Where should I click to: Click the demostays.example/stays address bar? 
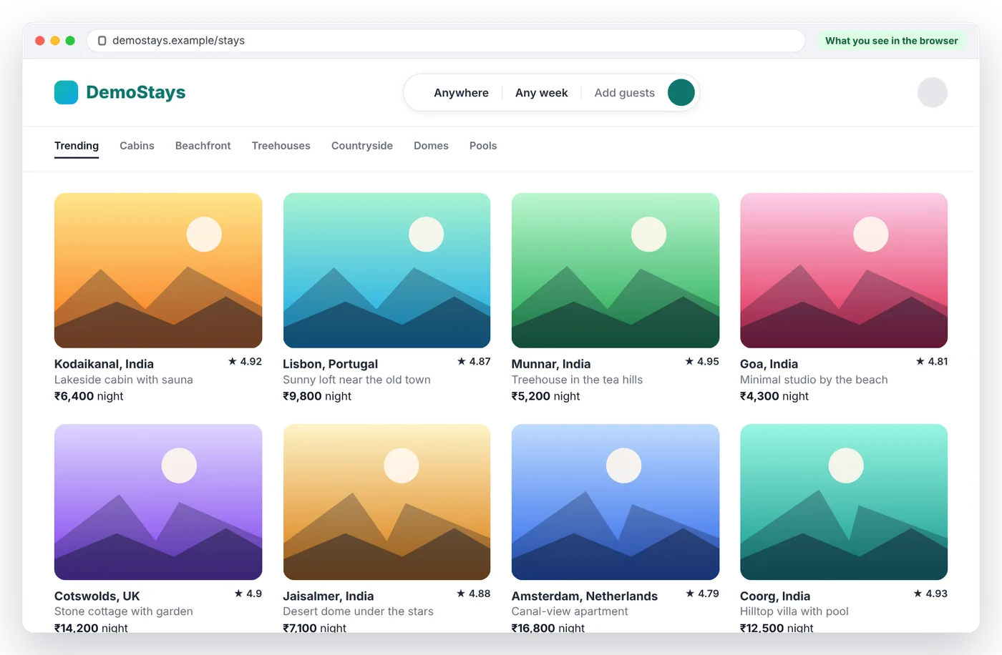(x=446, y=41)
